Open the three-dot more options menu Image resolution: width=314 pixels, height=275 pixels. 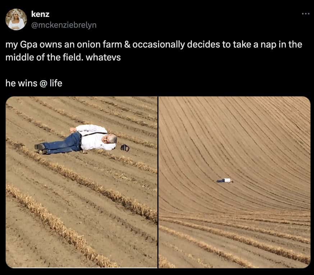point(305,14)
